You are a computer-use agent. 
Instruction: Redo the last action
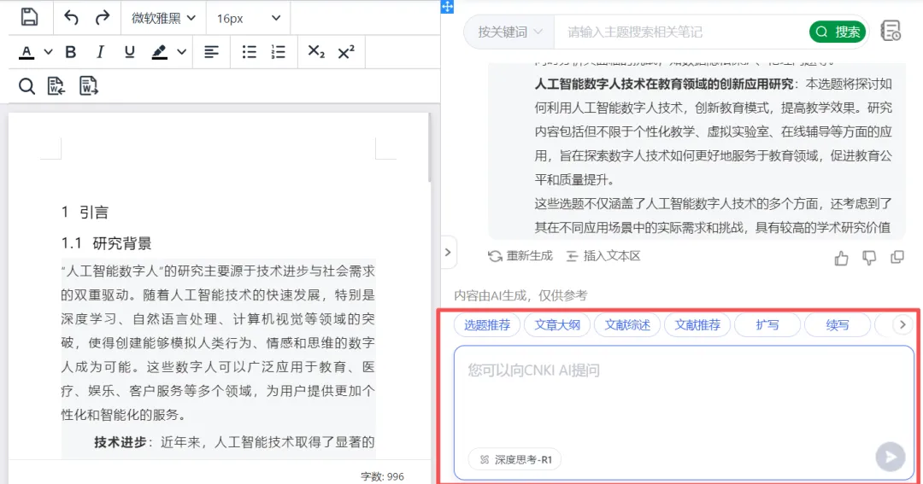tap(102, 17)
